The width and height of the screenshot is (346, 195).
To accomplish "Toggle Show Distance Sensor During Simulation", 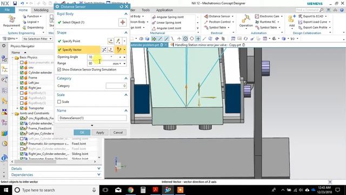I will (59, 69).
